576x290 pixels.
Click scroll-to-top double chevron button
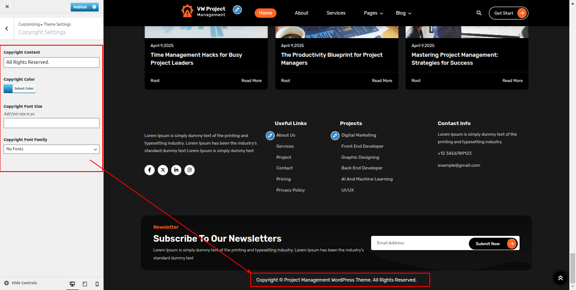click(x=560, y=278)
